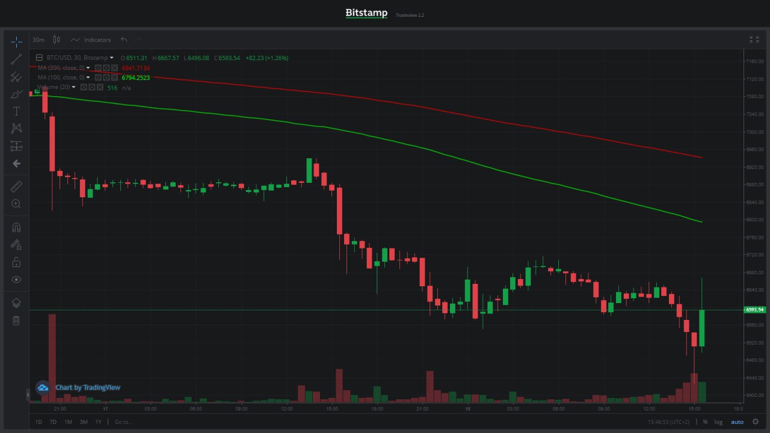
Task: Follow the Chart by TradingView link
Action: pos(88,387)
